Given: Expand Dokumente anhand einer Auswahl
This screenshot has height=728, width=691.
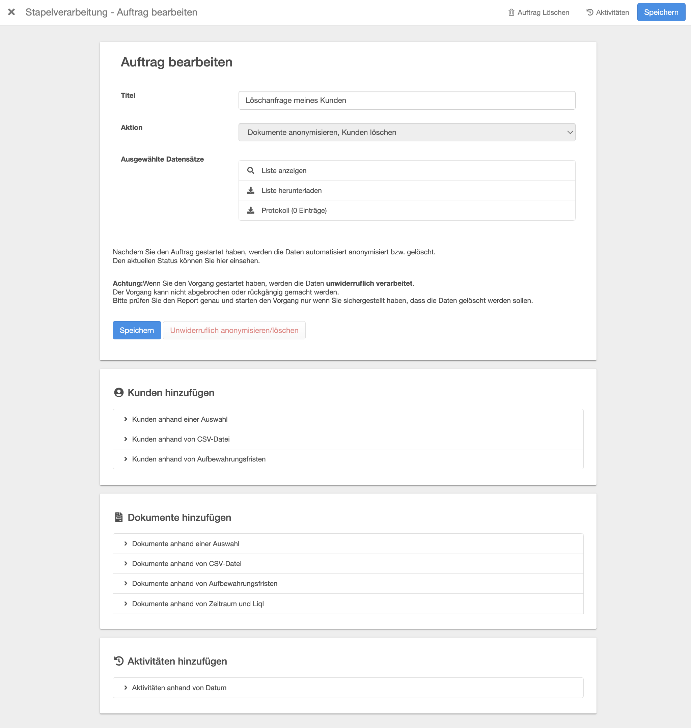Looking at the screenshot, I should pos(186,543).
